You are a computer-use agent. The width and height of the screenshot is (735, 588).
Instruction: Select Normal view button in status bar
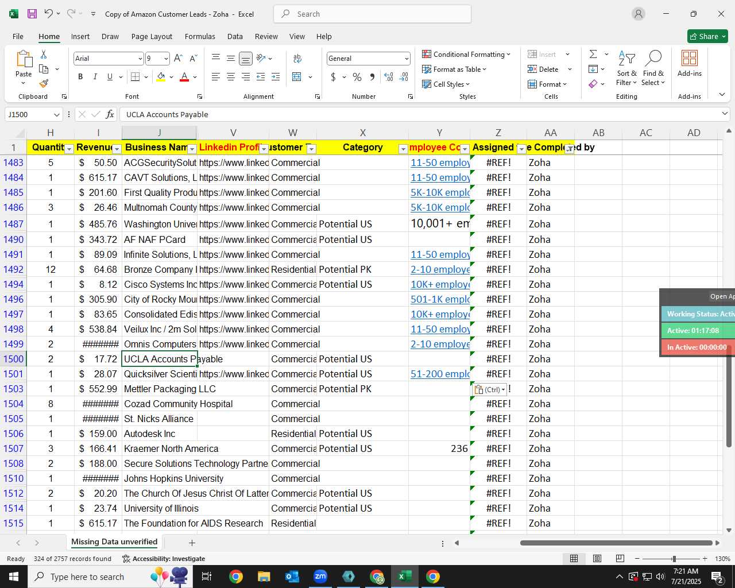click(574, 559)
